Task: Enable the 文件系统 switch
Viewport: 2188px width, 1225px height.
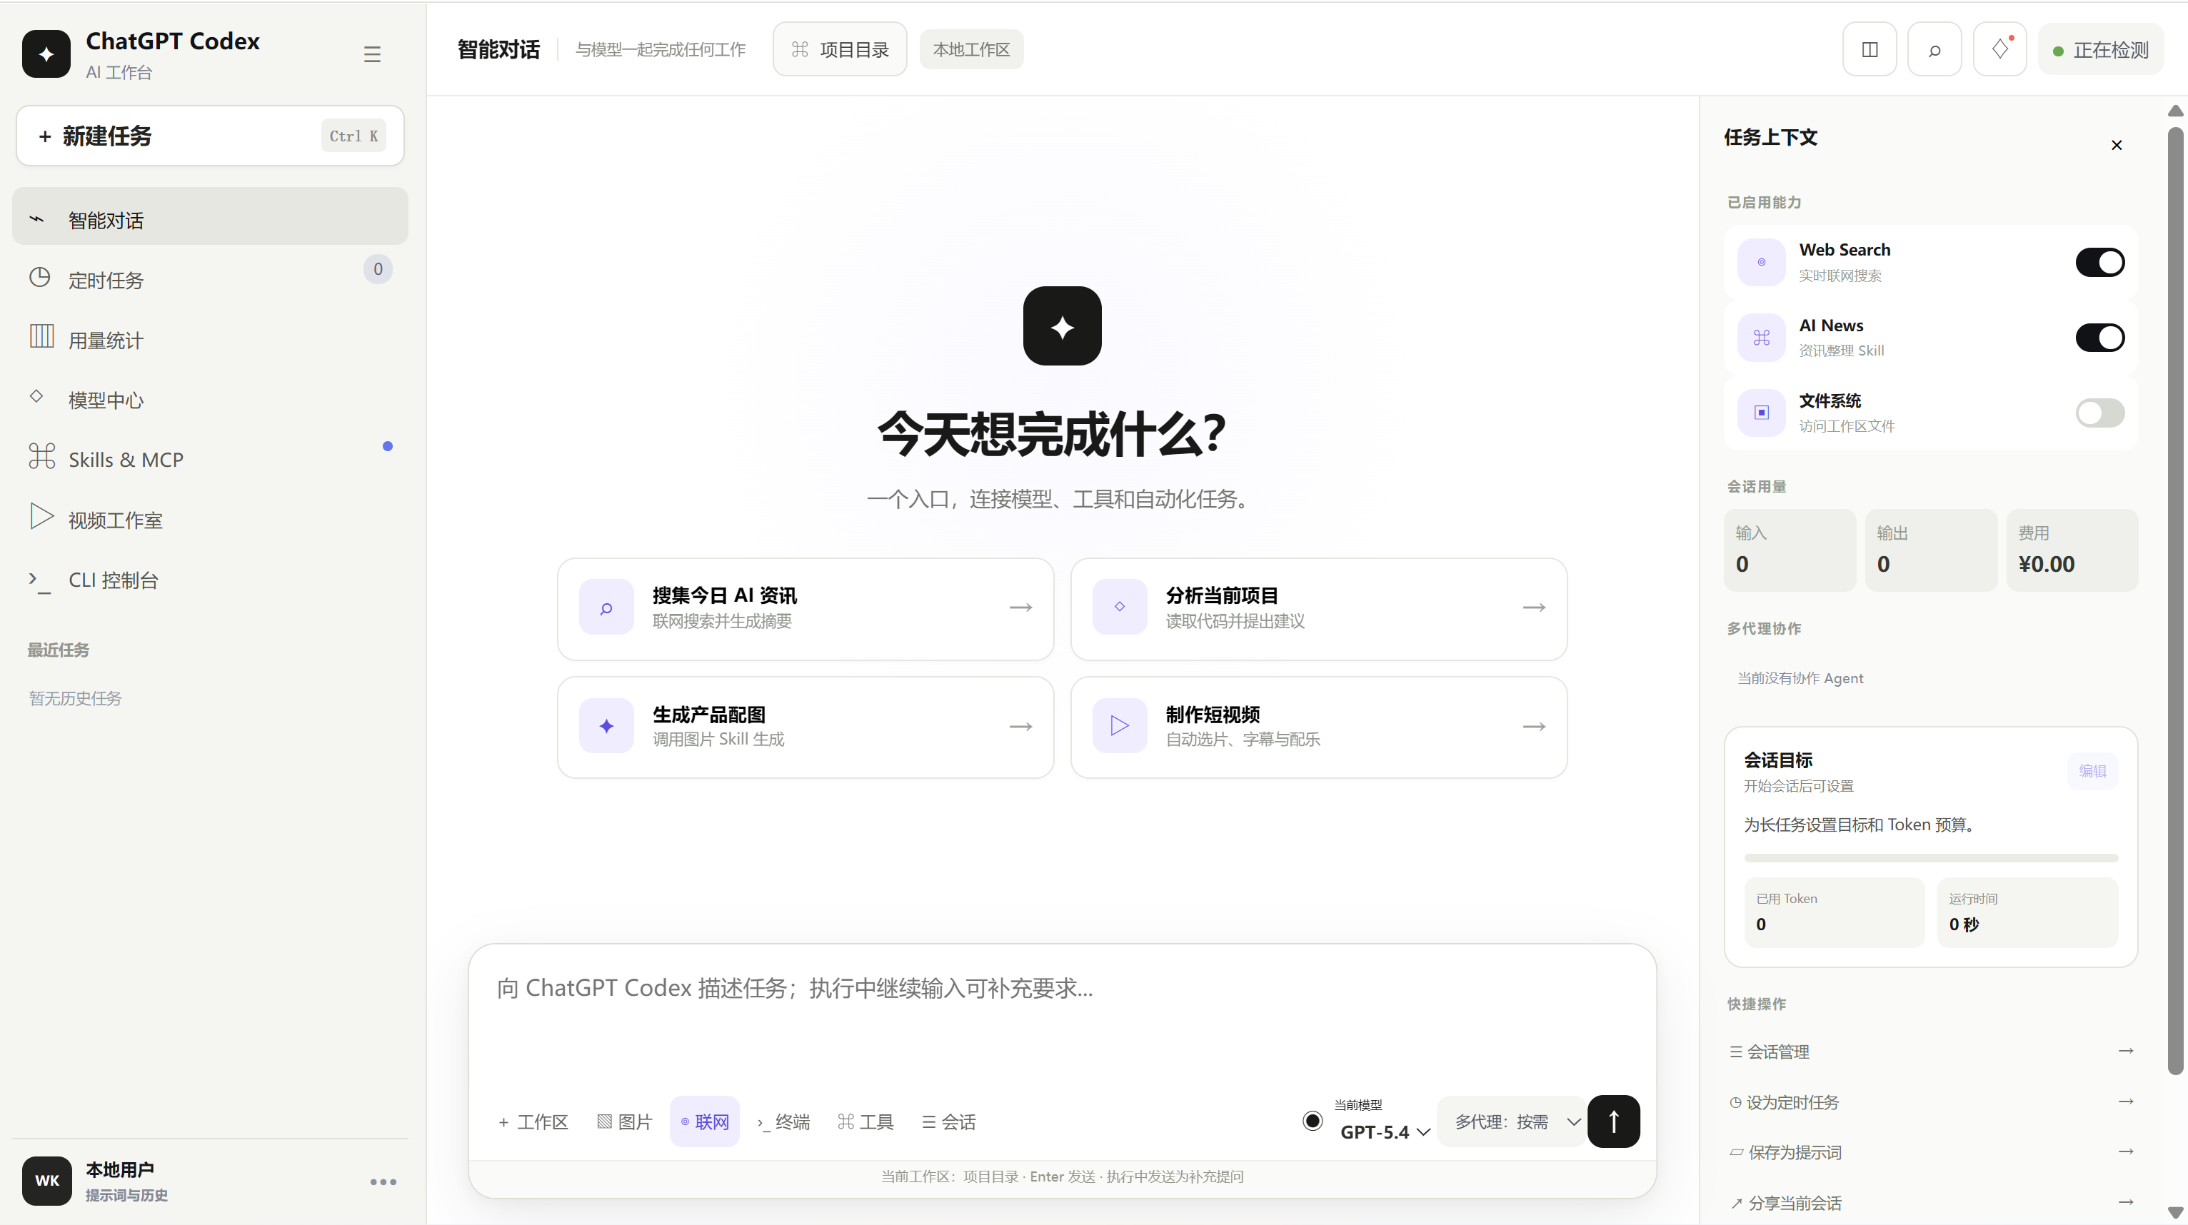Action: point(2099,413)
